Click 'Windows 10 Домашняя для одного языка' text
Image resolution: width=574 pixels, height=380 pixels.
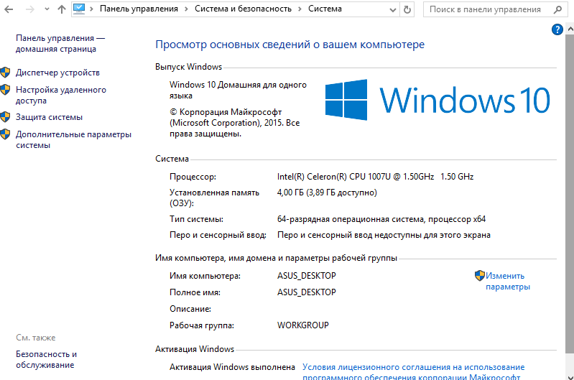pos(238,90)
